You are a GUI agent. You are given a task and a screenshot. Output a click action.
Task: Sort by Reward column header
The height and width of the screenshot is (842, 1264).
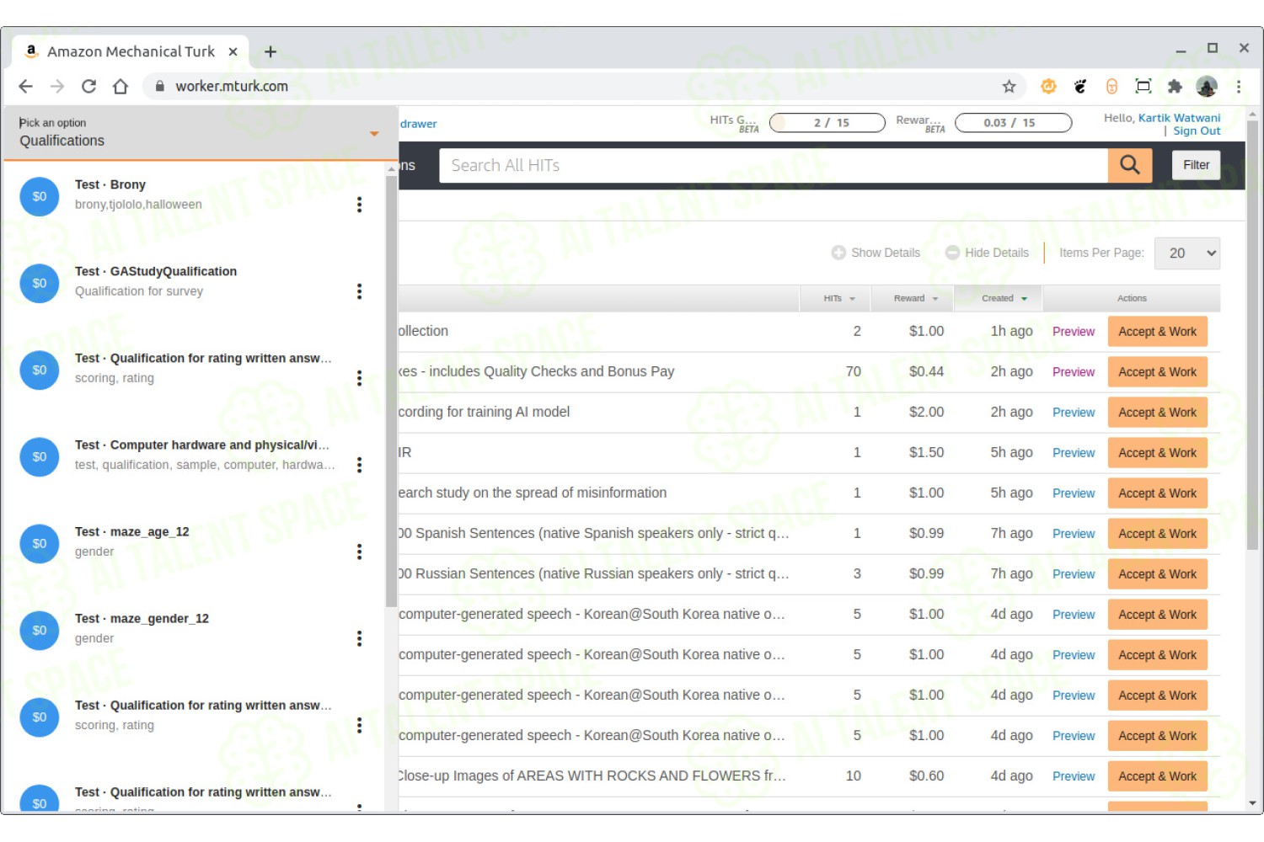(915, 298)
